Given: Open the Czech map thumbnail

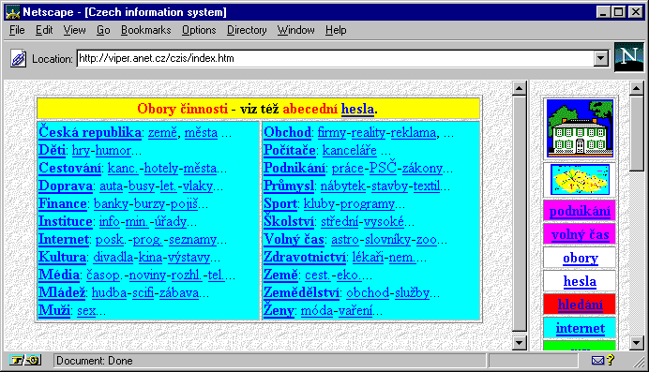Looking at the screenshot, I should pyautogui.click(x=580, y=179).
